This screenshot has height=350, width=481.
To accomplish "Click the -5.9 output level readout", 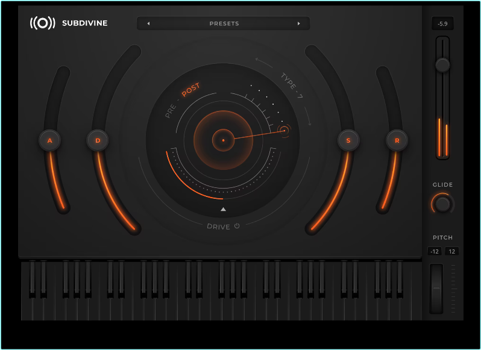I will point(442,23).
